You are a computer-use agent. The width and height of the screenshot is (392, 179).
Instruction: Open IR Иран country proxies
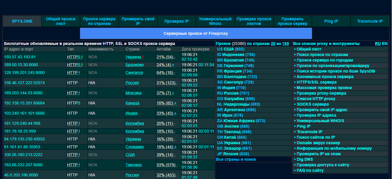[x=230, y=115]
